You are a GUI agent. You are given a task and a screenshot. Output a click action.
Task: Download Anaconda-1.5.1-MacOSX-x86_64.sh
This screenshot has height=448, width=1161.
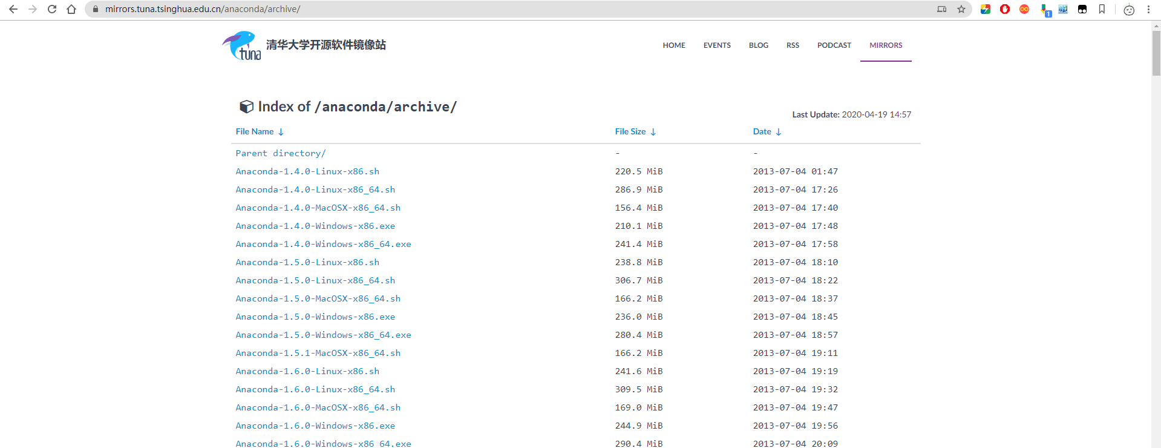318,353
